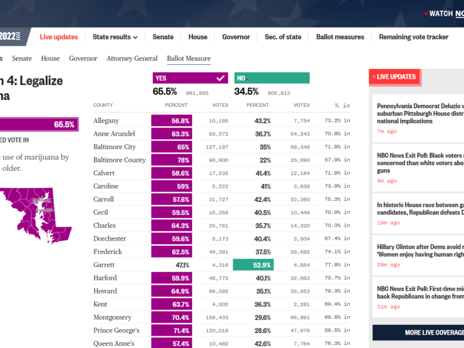
Task: Click the 2022 election logo
Action: 10,37
